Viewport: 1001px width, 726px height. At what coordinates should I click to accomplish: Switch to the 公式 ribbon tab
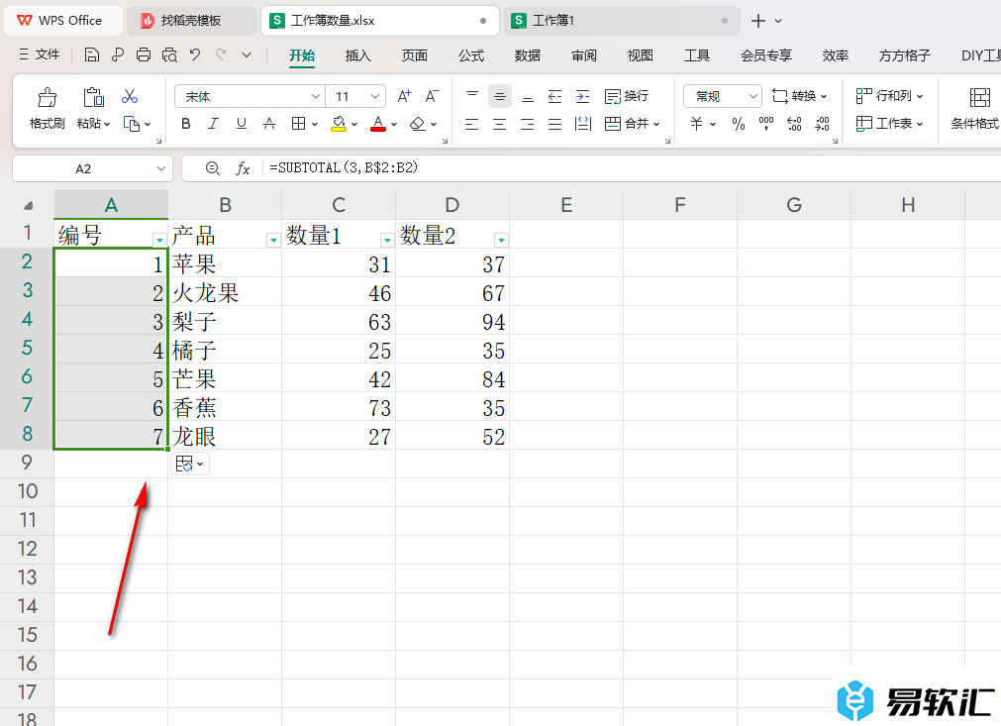[471, 55]
